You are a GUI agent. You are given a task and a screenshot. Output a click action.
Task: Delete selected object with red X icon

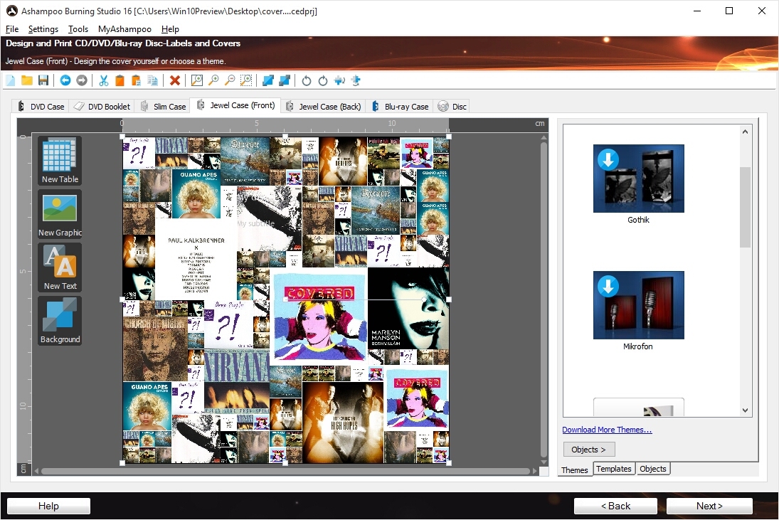(175, 80)
